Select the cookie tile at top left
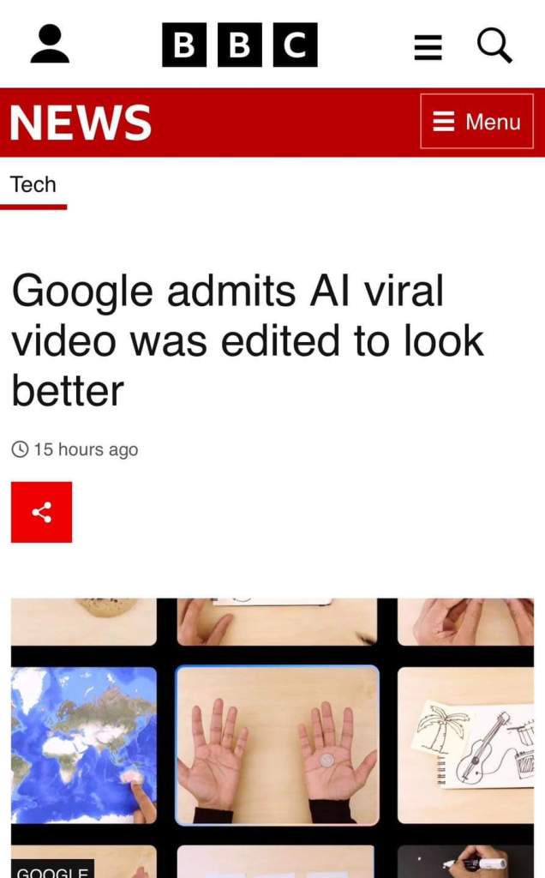The width and height of the screenshot is (545, 878). point(84,622)
